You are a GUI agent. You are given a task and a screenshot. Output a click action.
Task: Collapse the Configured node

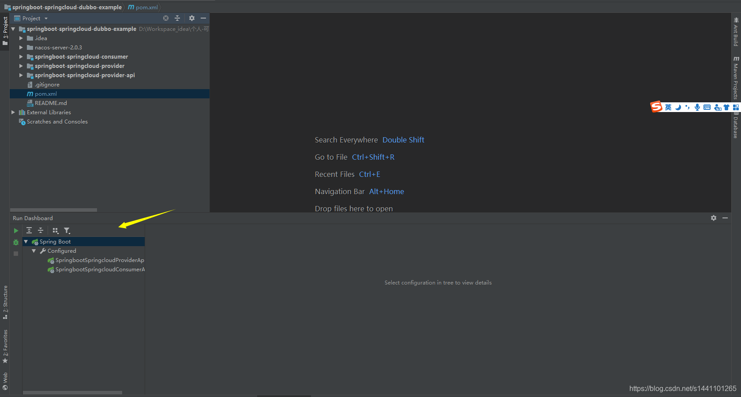click(34, 251)
